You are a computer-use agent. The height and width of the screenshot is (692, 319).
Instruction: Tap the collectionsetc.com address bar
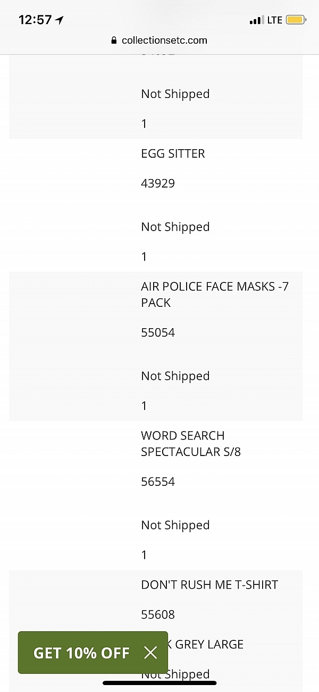pos(164,40)
